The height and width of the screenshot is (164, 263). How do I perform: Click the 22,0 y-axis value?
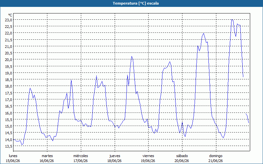(x=9, y=33)
